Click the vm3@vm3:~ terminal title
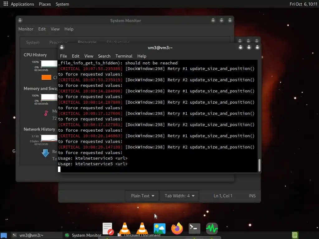This screenshot has width=319, height=239. tap(160, 48)
